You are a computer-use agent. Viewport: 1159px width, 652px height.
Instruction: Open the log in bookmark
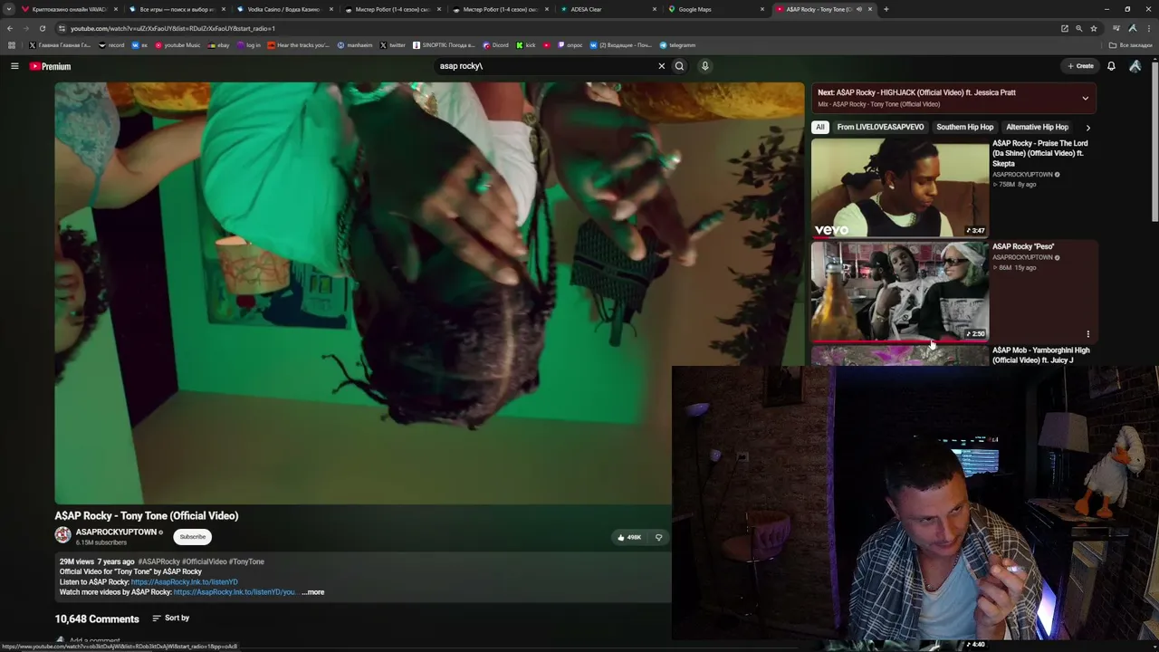point(249,45)
